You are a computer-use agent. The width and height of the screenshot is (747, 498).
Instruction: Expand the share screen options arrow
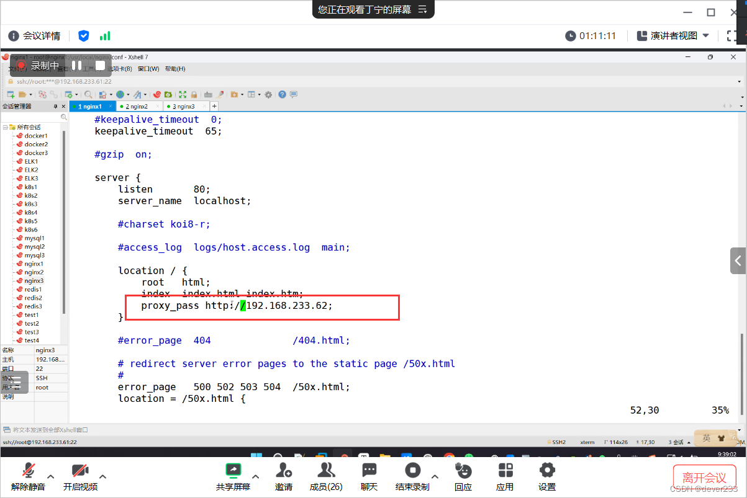255,476
